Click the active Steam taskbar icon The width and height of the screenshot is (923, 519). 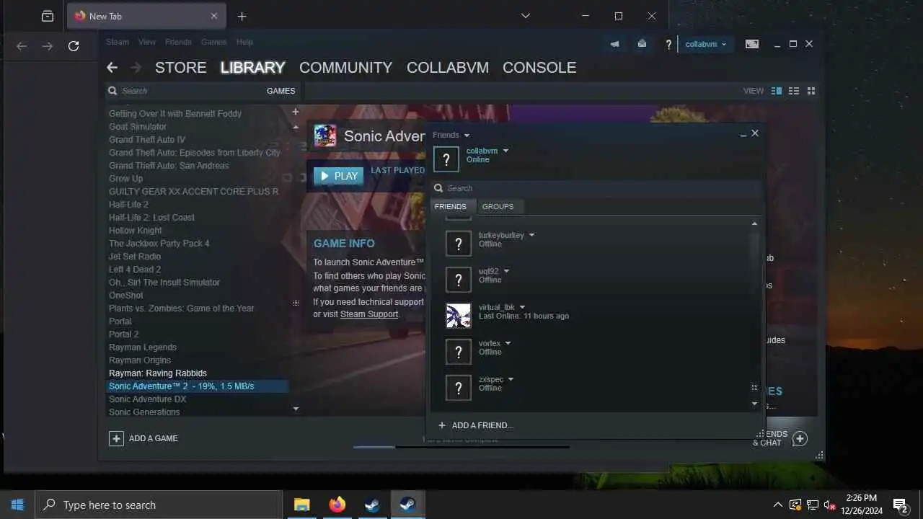408,505
